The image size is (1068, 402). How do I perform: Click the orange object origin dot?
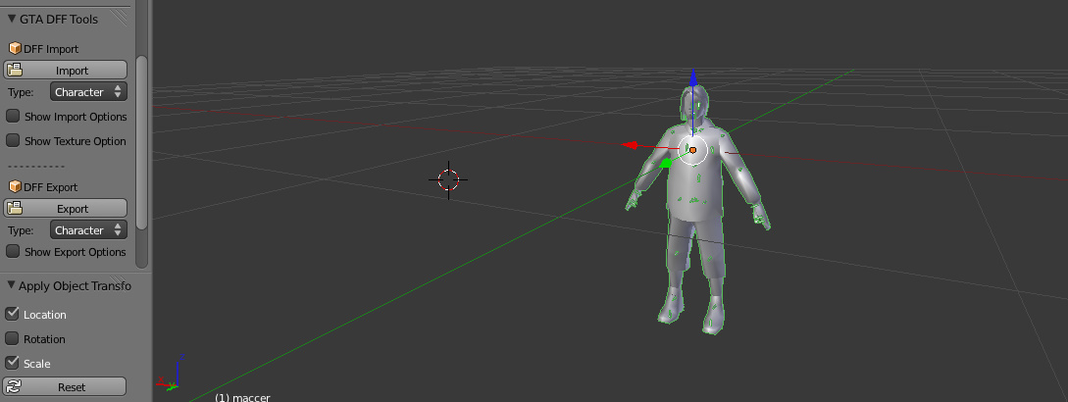click(692, 150)
